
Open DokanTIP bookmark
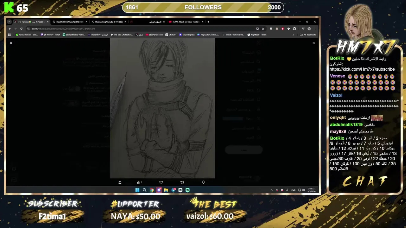tap(98, 35)
